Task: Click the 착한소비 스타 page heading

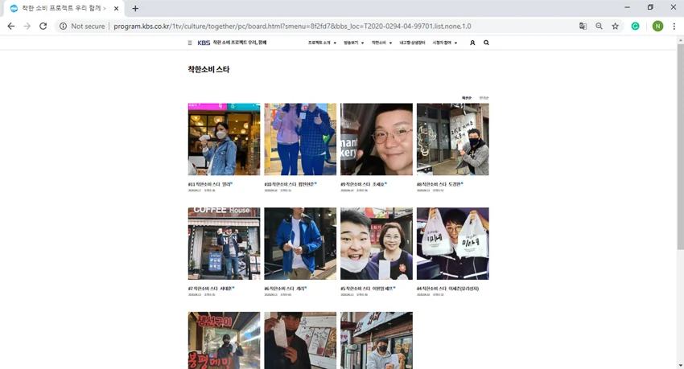Action: tap(208, 69)
